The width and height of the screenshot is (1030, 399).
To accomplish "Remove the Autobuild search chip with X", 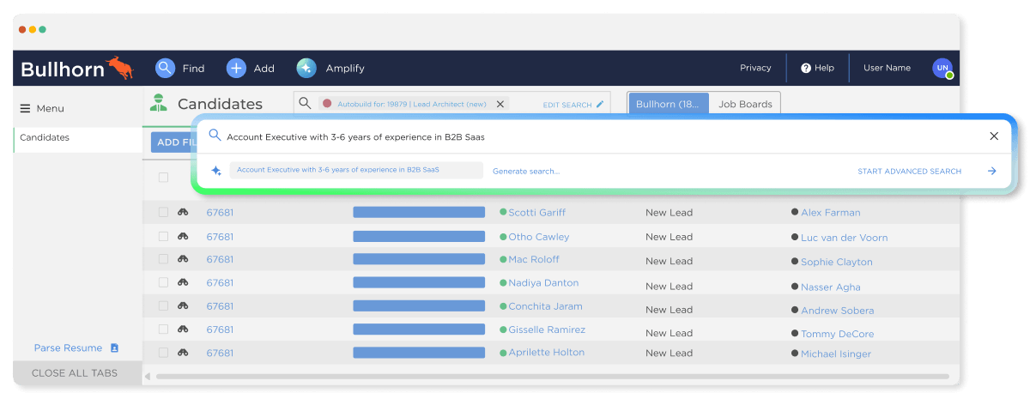I will [x=501, y=104].
